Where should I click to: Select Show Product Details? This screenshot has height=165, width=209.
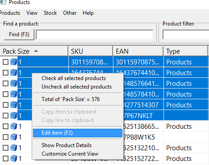[67, 145]
